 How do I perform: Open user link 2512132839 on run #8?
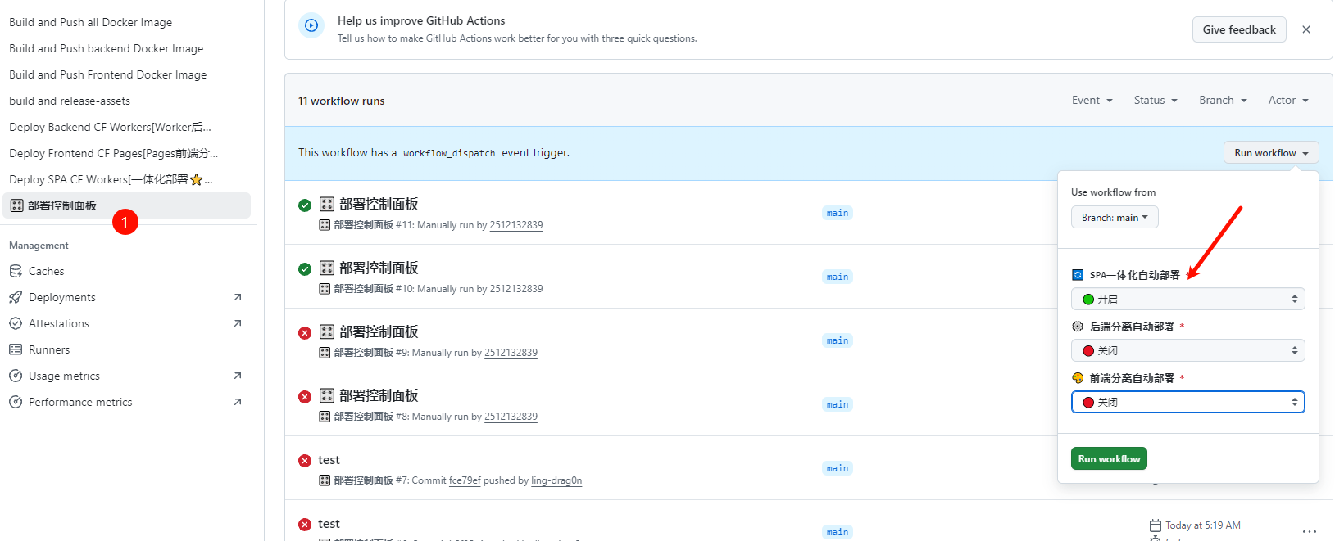[x=511, y=417]
